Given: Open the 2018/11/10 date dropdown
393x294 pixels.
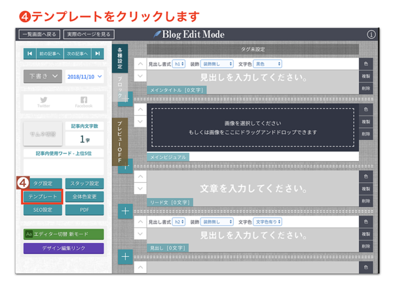Looking at the screenshot, I should (84, 76).
